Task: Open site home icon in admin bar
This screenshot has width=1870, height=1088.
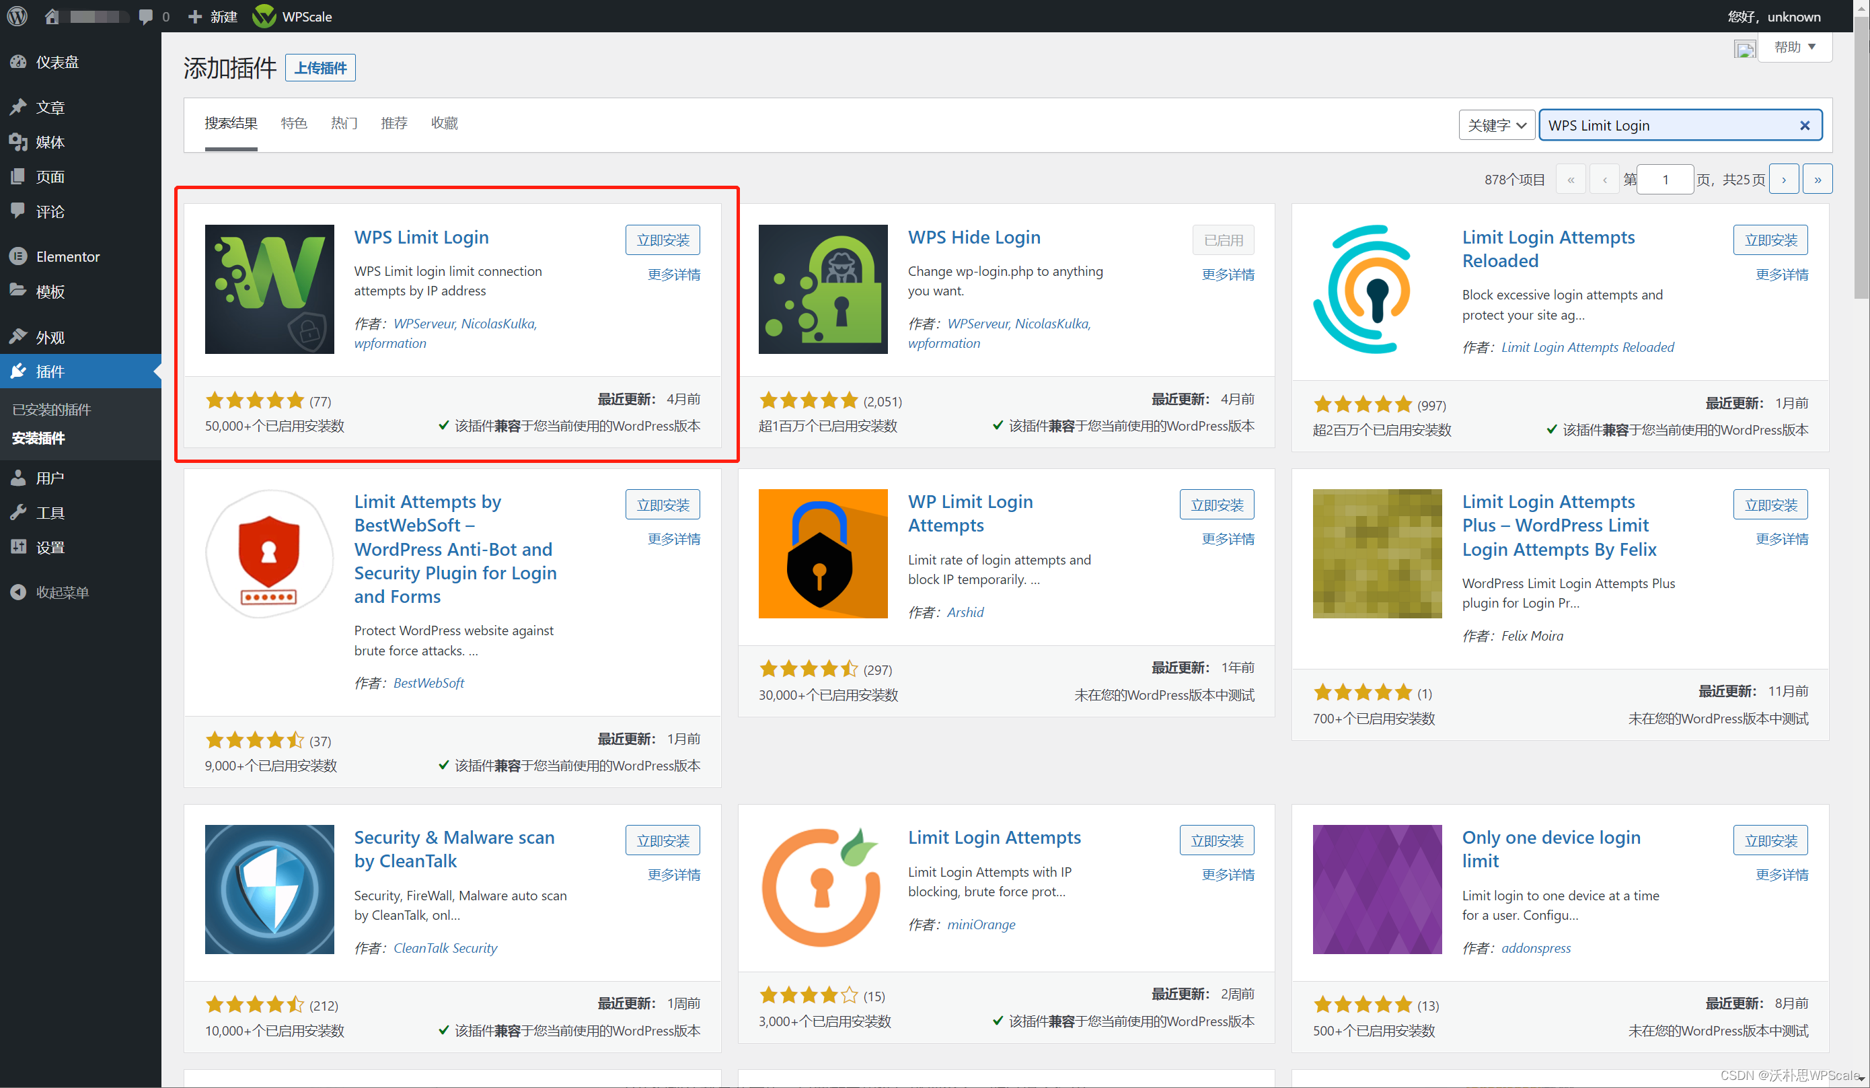Action: (x=51, y=15)
